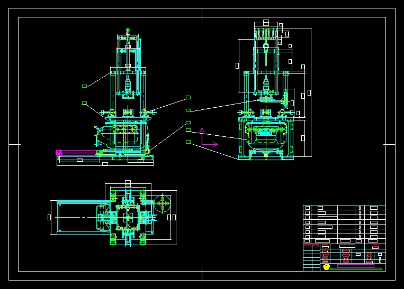Select the side elevation view with vertical dimensions
The image size is (404, 289).
(x=275, y=90)
